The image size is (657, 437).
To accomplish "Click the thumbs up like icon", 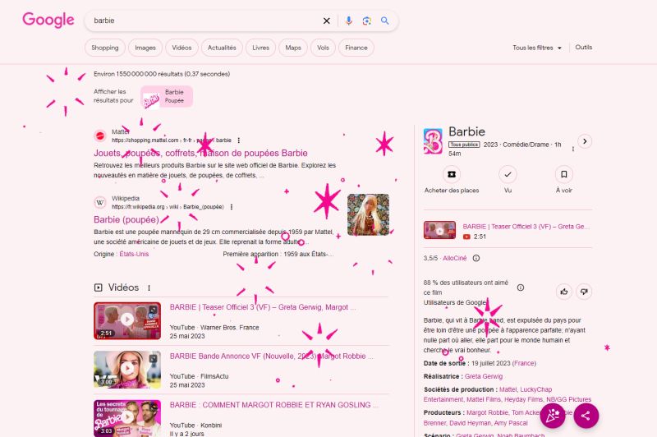I will click(563, 291).
